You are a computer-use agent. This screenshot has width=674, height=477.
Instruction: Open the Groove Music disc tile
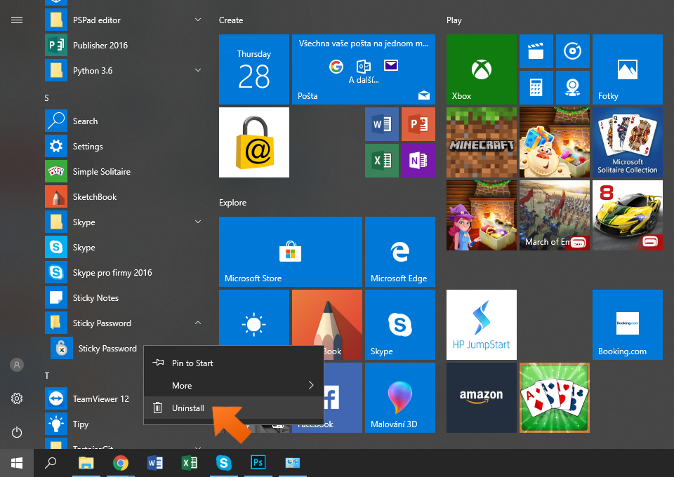click(x=573, y=51)
